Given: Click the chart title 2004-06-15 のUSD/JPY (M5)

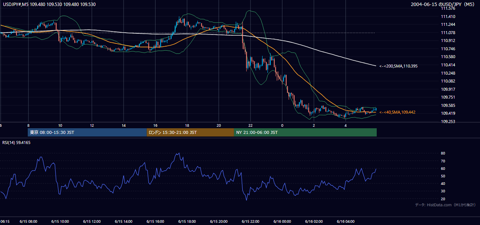Looking at the screenshot, I should point(444,4).
